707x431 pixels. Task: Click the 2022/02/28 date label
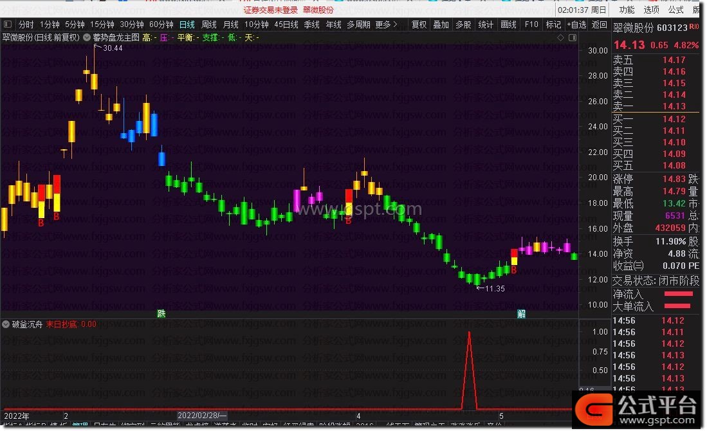tap(202, 415)
